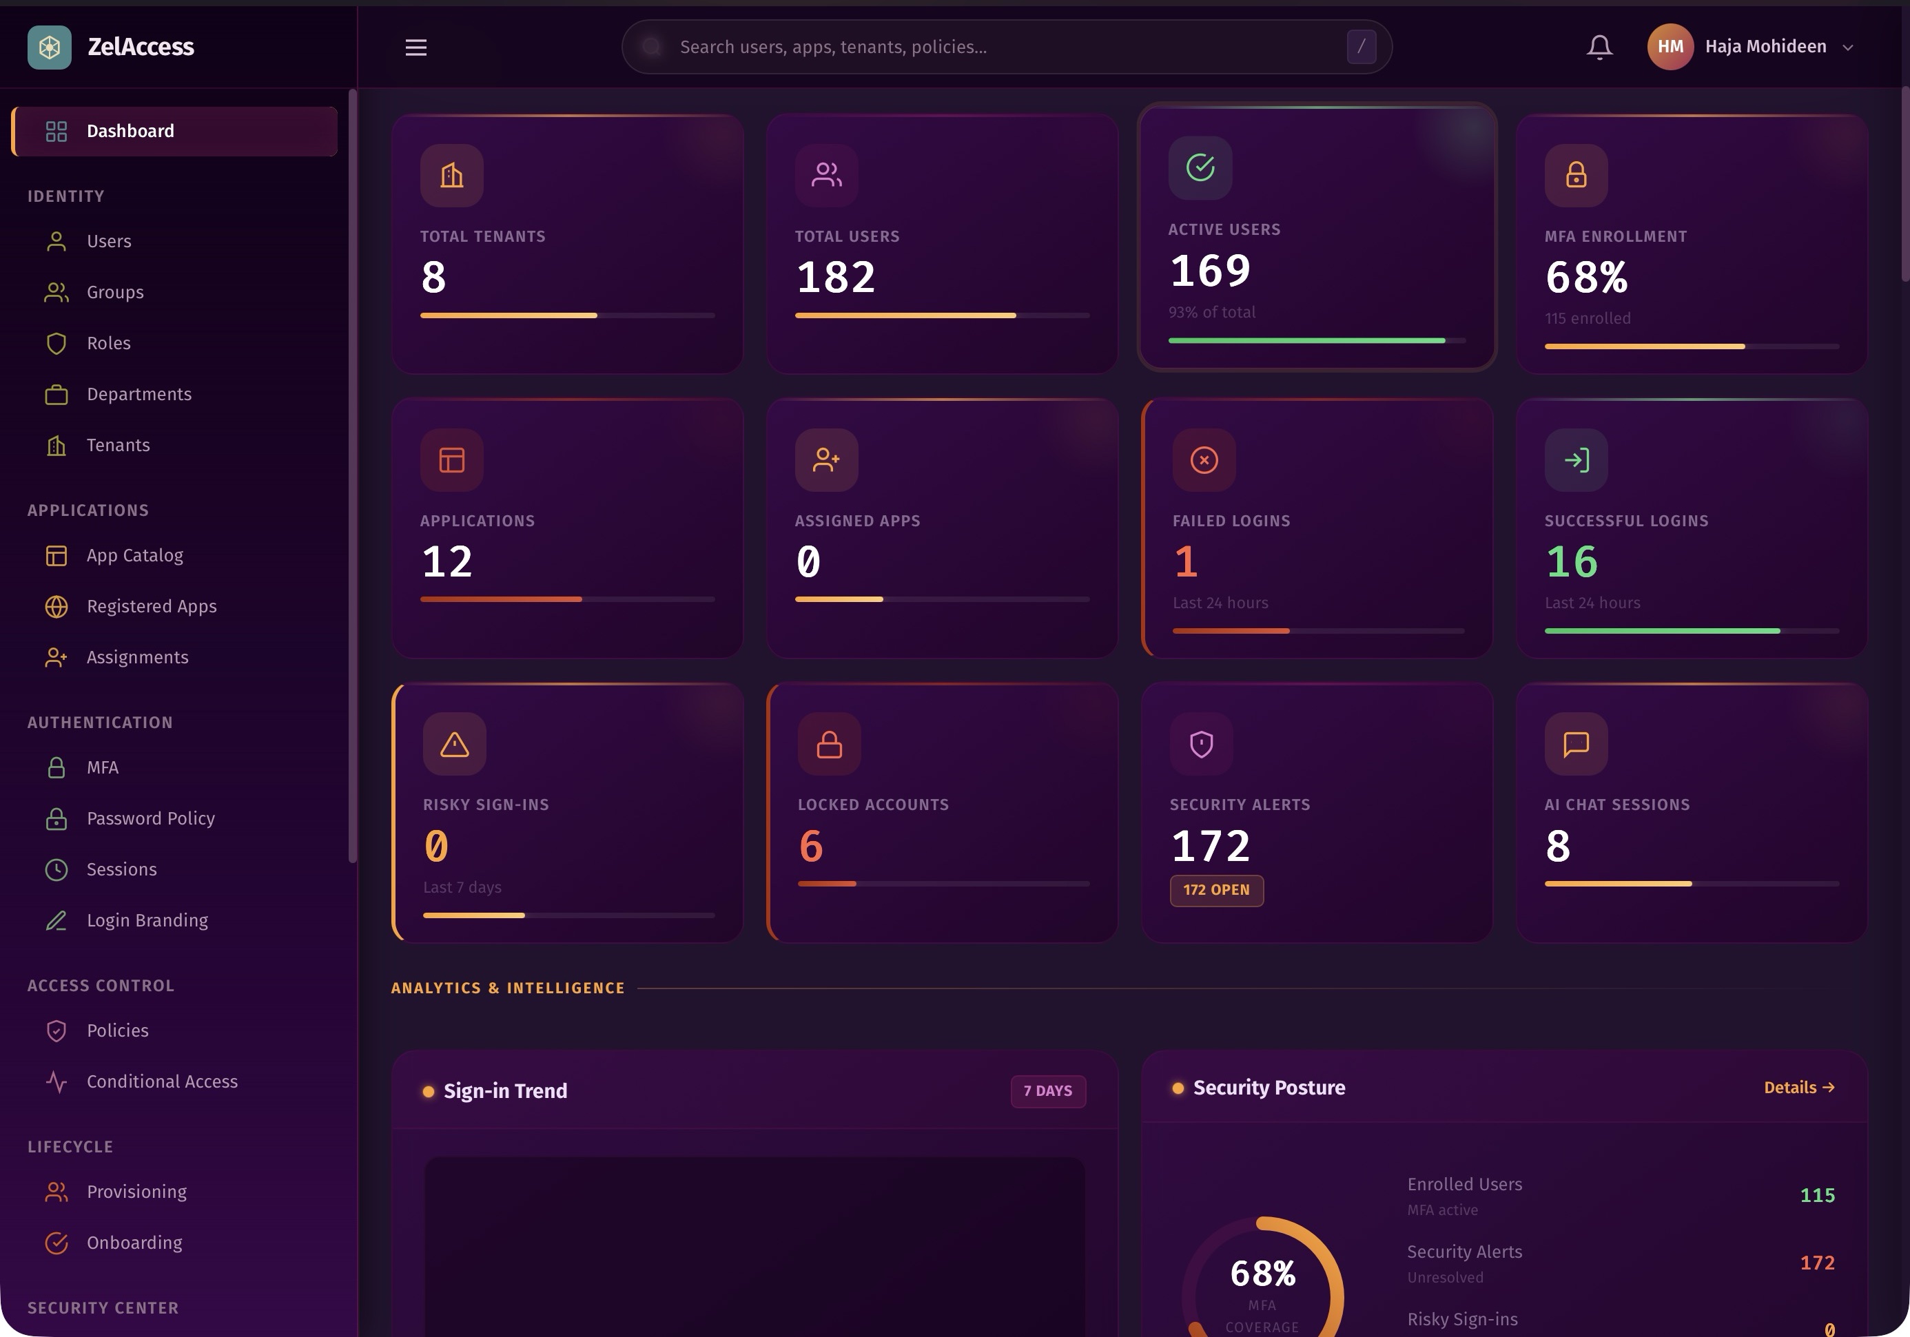Click the ZelAccess logo icon
This screenshot has width=1910, height=1337.
tap(50, 47)
